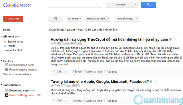Check Mark as read for TrueCrypt article
Screen dimensions: 183x105
[85, 71]
